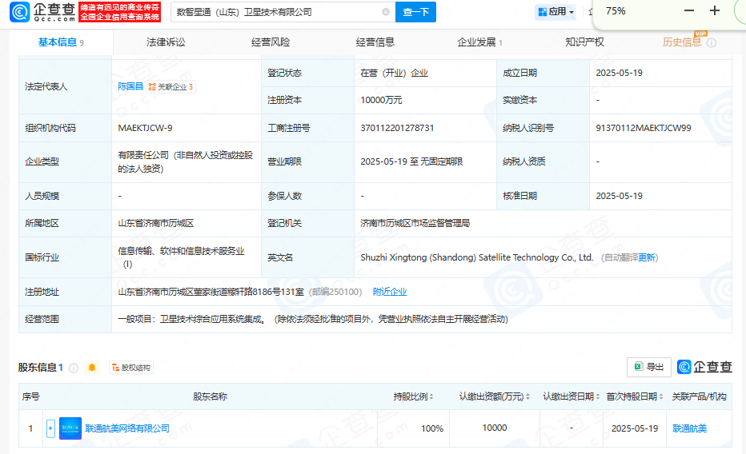Go to the 经营信息 tab
This screenshot has width=746, height=454.
point(375,42)
